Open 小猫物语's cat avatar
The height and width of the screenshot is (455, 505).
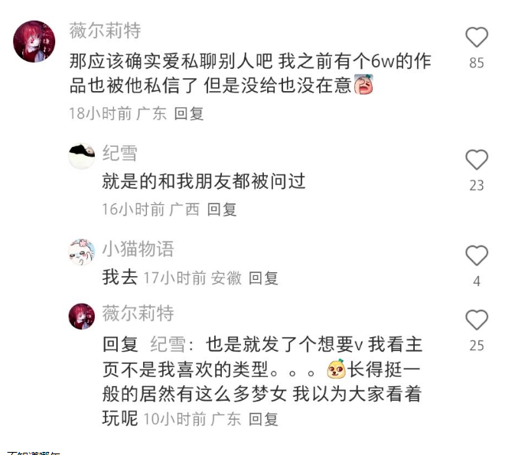(82, 252)
